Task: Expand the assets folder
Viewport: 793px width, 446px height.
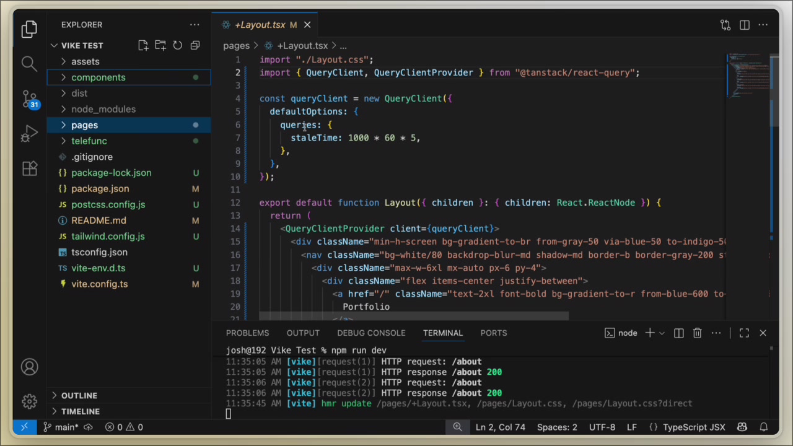Action: click(85, 61)
